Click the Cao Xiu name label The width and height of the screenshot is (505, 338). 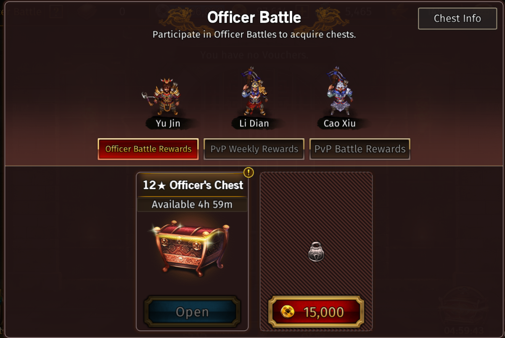(x=339, y=123)
